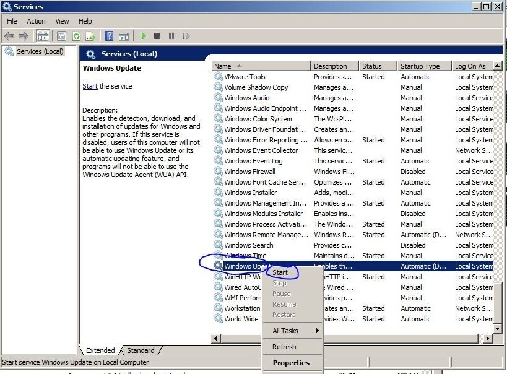Click the Export List toolbar icon

89,36
